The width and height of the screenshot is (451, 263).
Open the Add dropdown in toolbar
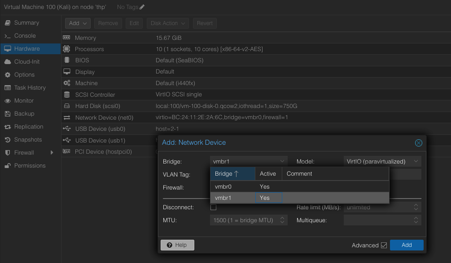coord(78,23)
